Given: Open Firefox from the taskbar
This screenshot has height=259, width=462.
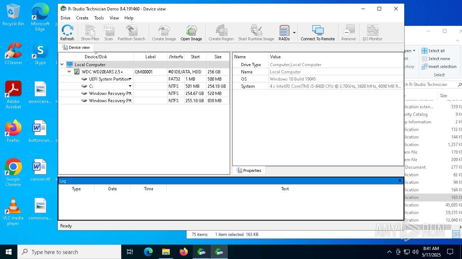Looking at the screenshot, I should click(x=183, y=252).
